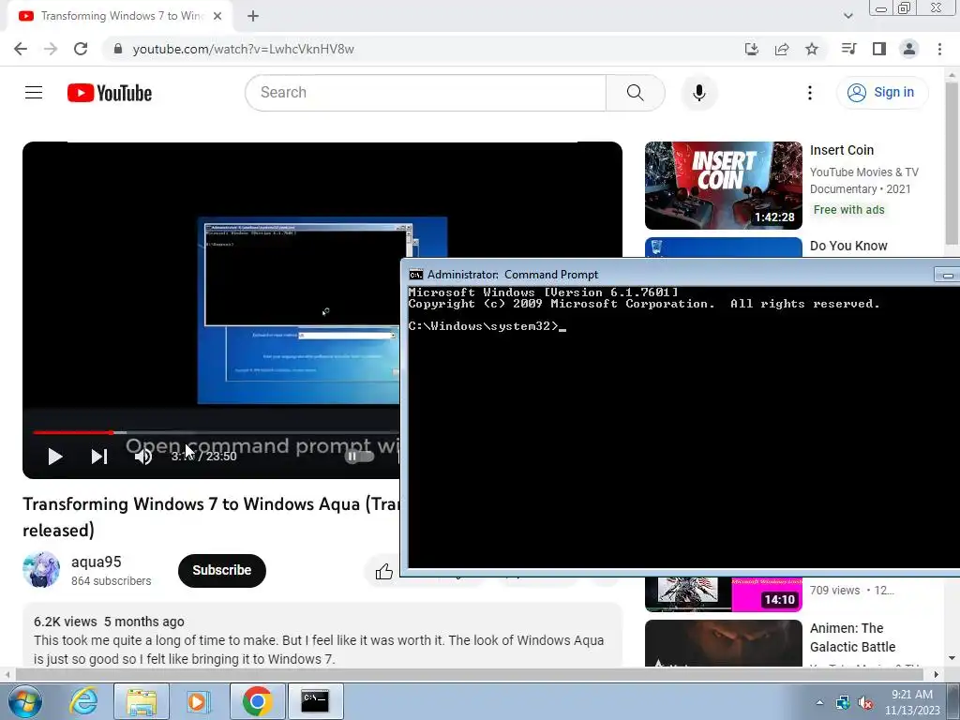
Task: Open Windows Media Player from taskbar
Action: click(198, 701)
